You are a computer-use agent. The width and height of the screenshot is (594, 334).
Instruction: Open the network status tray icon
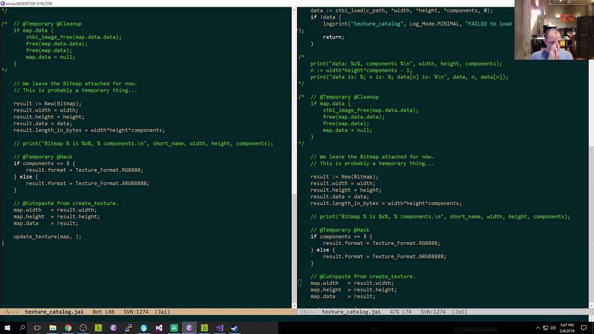click(547, 328)
